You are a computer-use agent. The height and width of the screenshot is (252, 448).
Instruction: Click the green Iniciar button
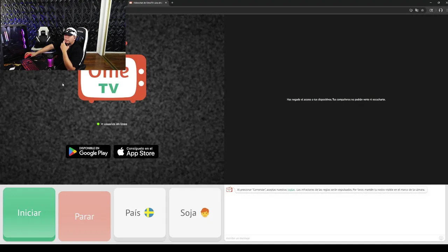pos(29,214)
